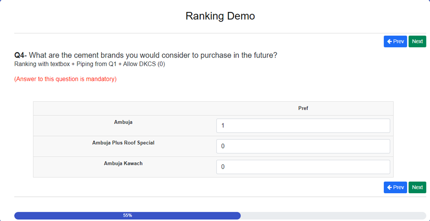Select the Ambuja row label

click(123, 122)
